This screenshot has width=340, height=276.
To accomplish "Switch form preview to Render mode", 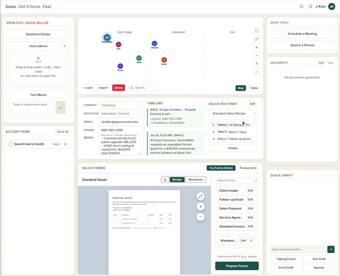I will pyautogui.click(x=177, y=179).
